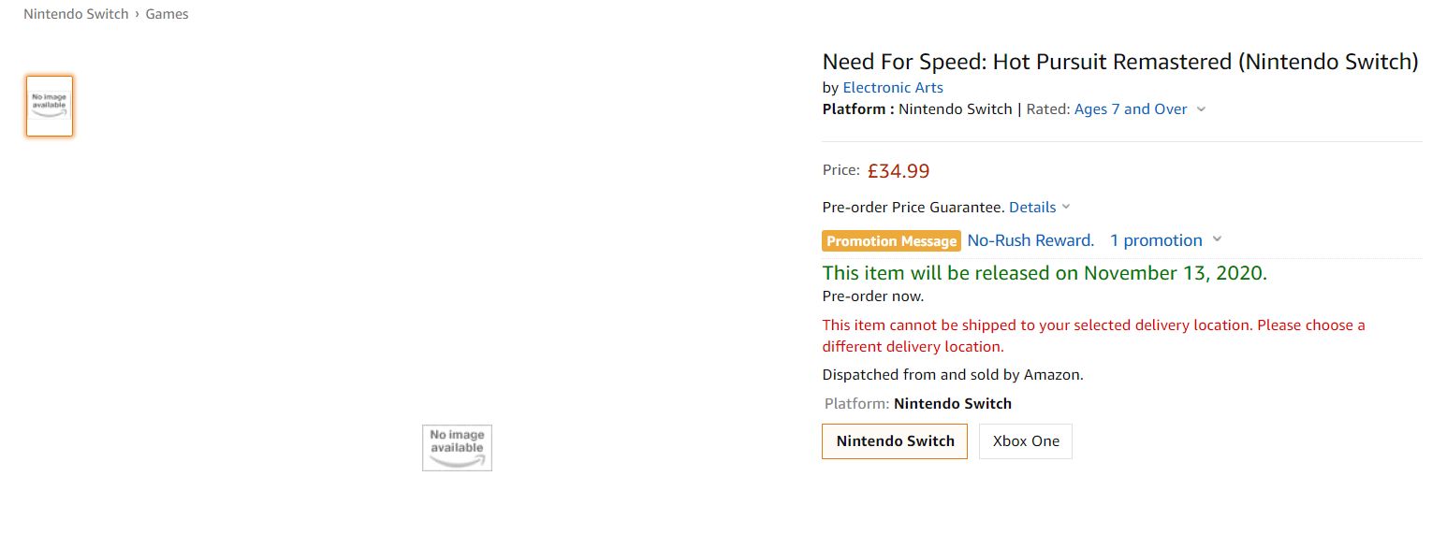Image resolution: width=1432 pixels, height=534 pixels.
Task: Open the Electronic Arts brand link
Action: click(x=893, y=88)
